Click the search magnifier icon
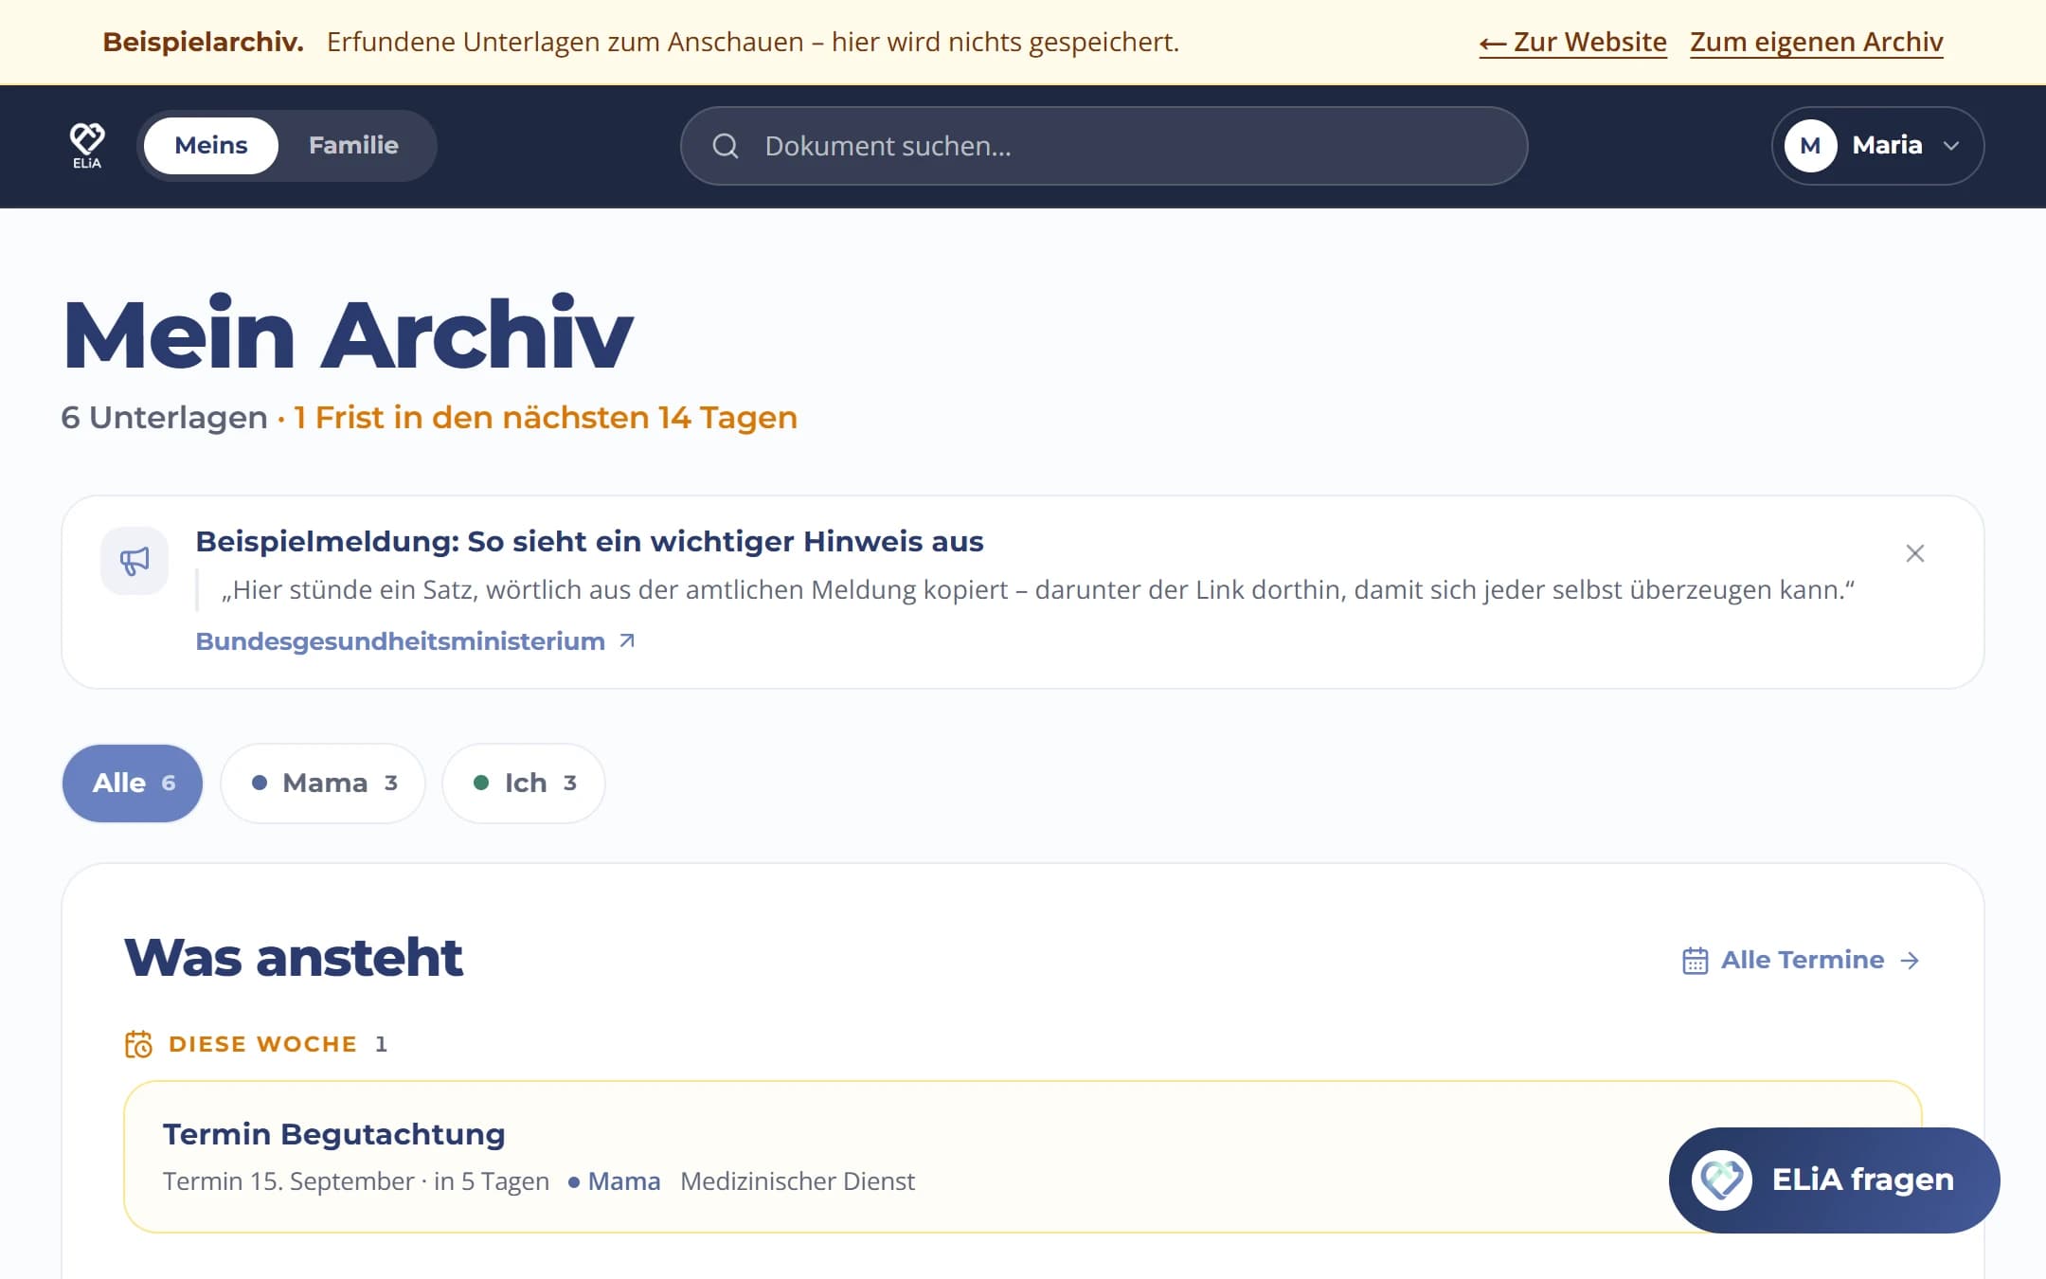The image size is (2046, 1279). pyautogui.click(x=726, y=146)
